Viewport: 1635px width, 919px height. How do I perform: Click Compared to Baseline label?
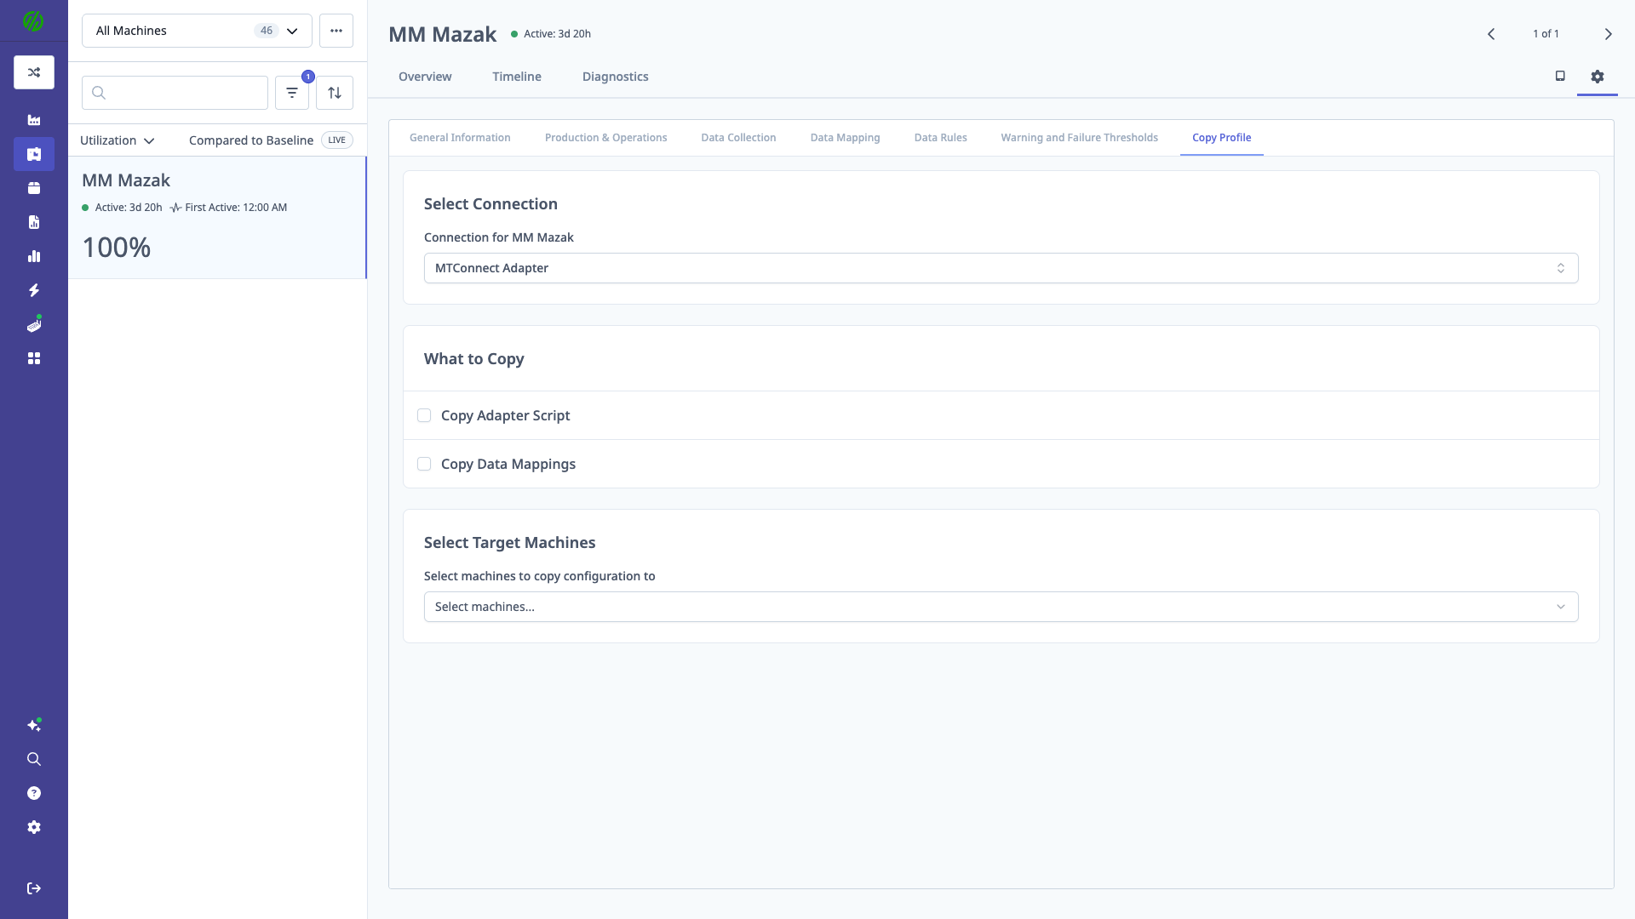(251, 140)
